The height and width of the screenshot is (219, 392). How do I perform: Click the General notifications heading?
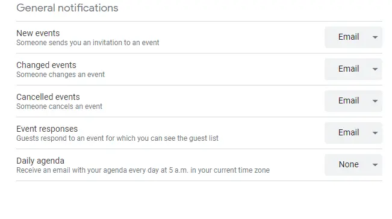(67, 8)
